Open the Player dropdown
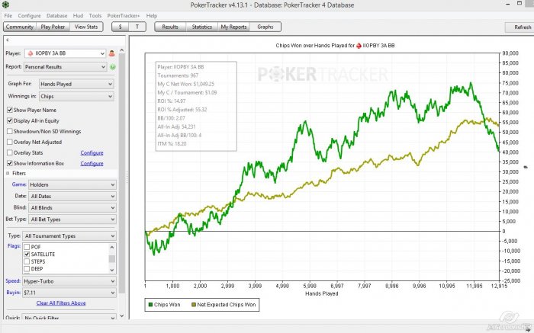Viewport: 534px width, 333px height. coord(65,53)
